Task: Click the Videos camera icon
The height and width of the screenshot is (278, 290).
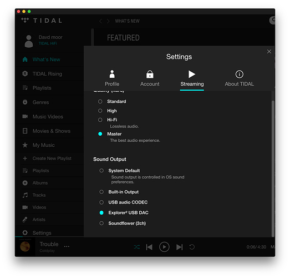Action: pos(25,207)
